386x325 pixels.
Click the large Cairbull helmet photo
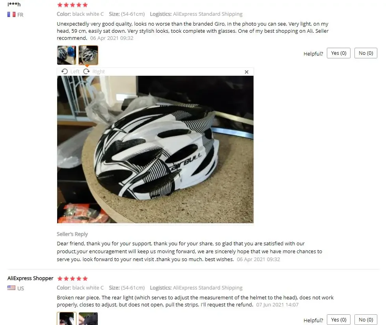tap(155, 149)
